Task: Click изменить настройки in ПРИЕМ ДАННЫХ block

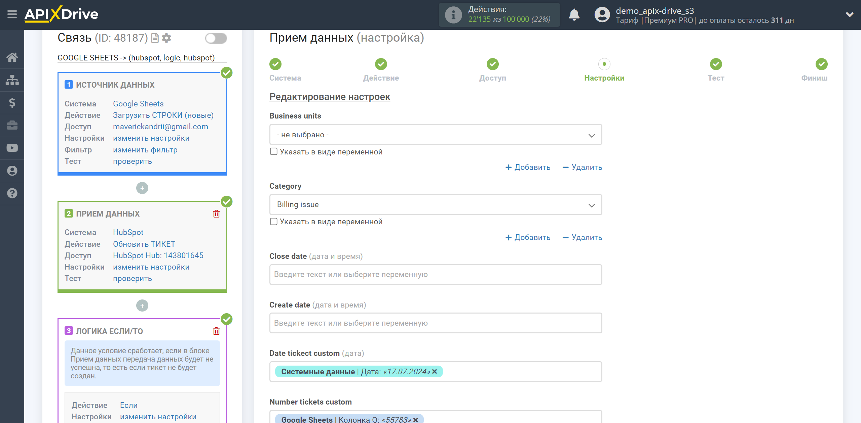Action: point(151,267)
